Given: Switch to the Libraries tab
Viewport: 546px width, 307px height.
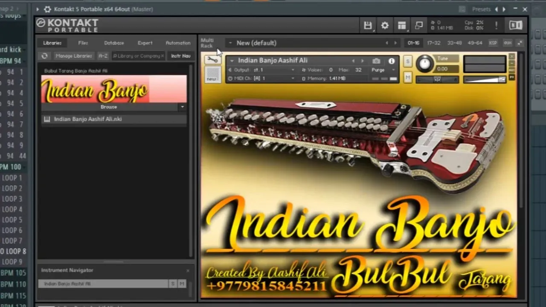Looking at the screenshot, I should tap(52, 43).
